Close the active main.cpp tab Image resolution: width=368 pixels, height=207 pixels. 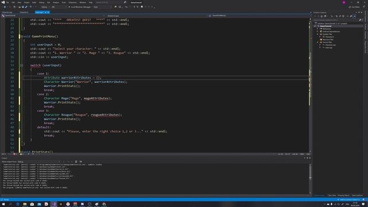pos(48,12)
